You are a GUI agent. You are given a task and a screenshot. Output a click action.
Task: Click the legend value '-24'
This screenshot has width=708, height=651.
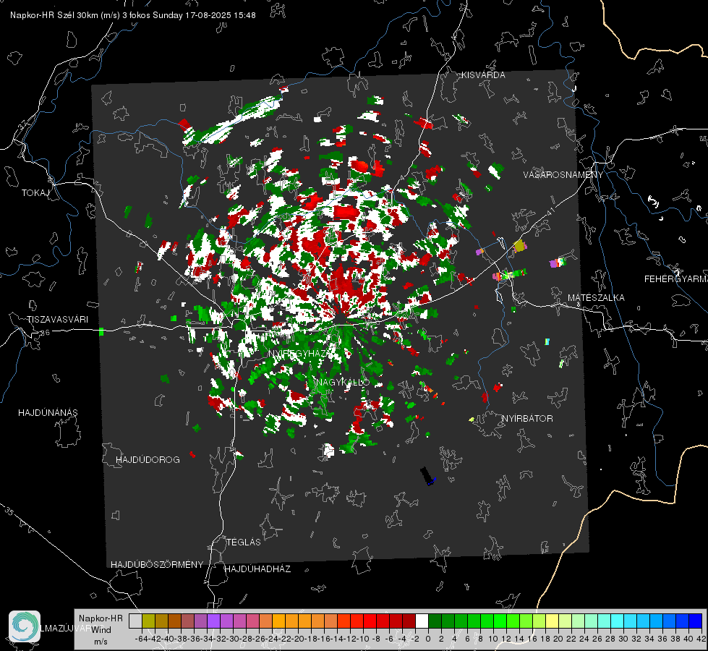tap(272, 639)
